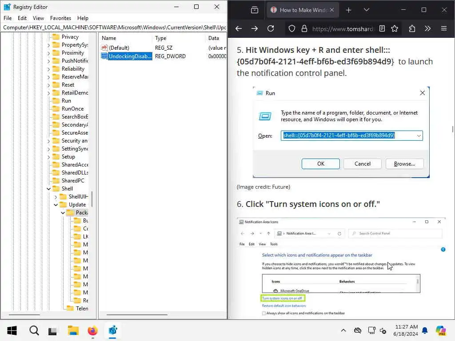This screenshot has height=341, width=455.
Task: Open the display/network tray icon
Action: [372, 330]
